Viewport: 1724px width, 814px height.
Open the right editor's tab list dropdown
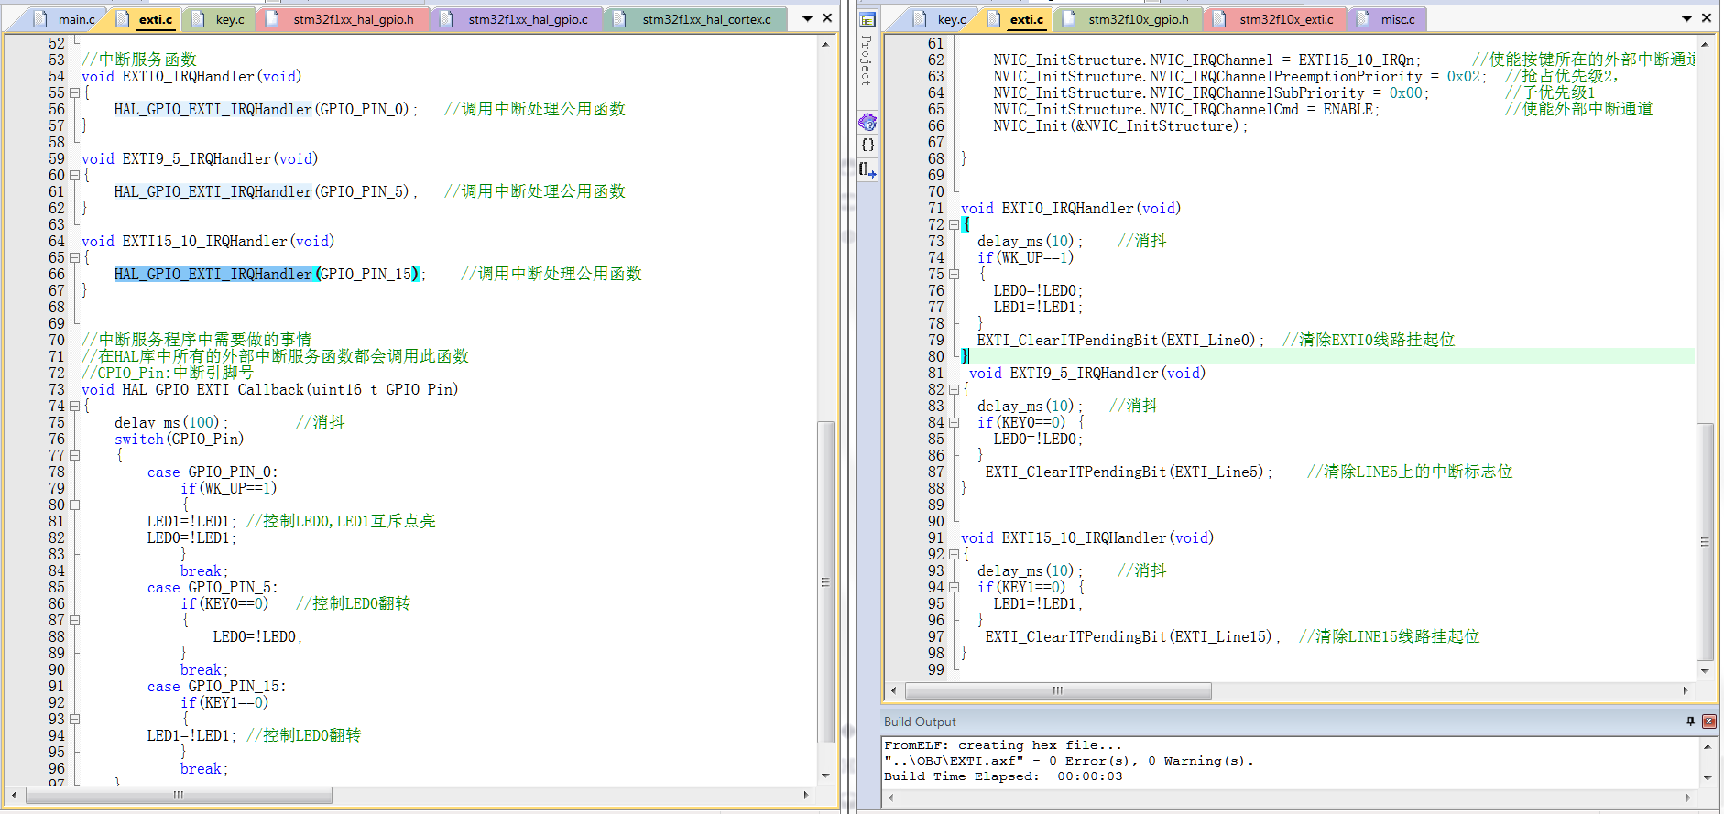point(1686,18)
